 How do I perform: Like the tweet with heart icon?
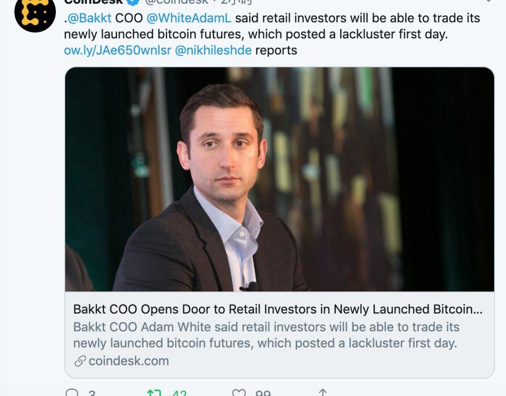239,393
